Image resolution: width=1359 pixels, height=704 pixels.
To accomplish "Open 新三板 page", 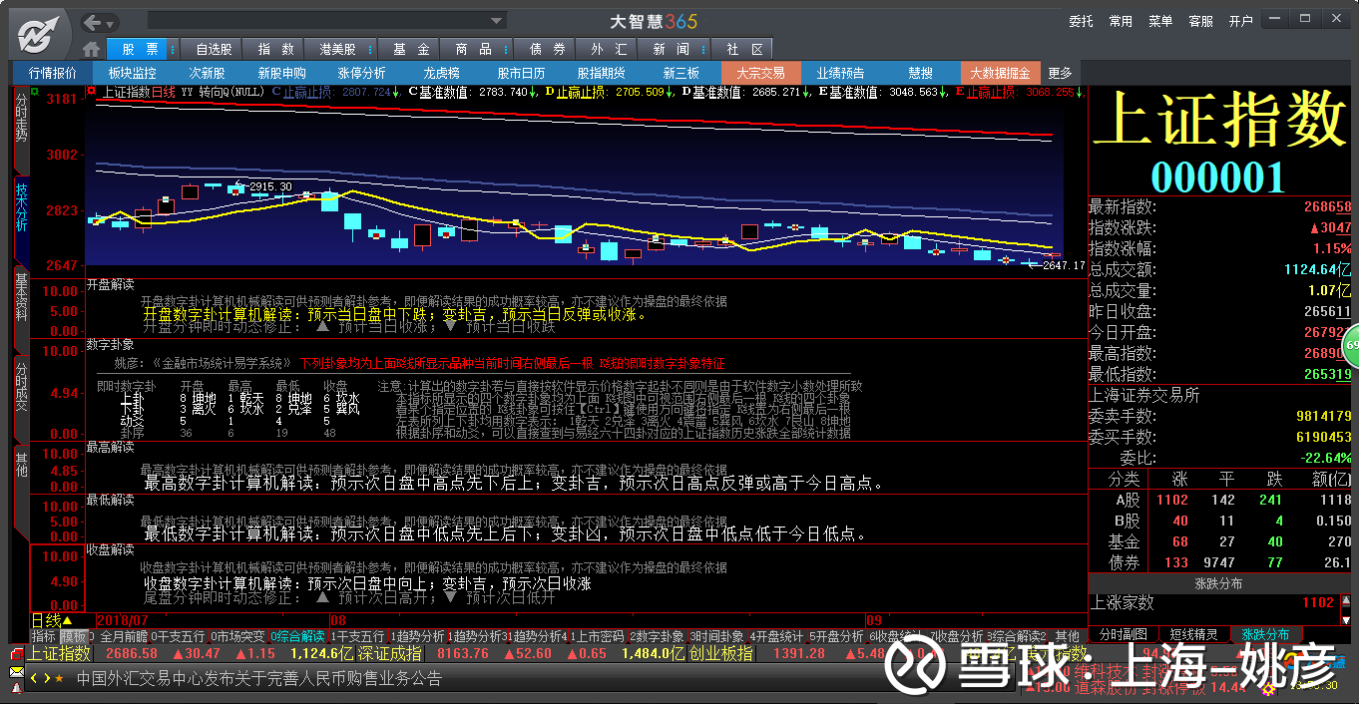I will tap(681, 73).
